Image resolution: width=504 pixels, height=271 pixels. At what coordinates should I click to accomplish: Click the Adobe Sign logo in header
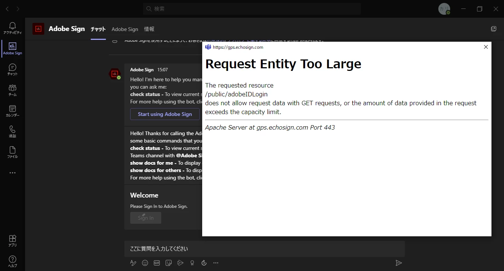38,29
